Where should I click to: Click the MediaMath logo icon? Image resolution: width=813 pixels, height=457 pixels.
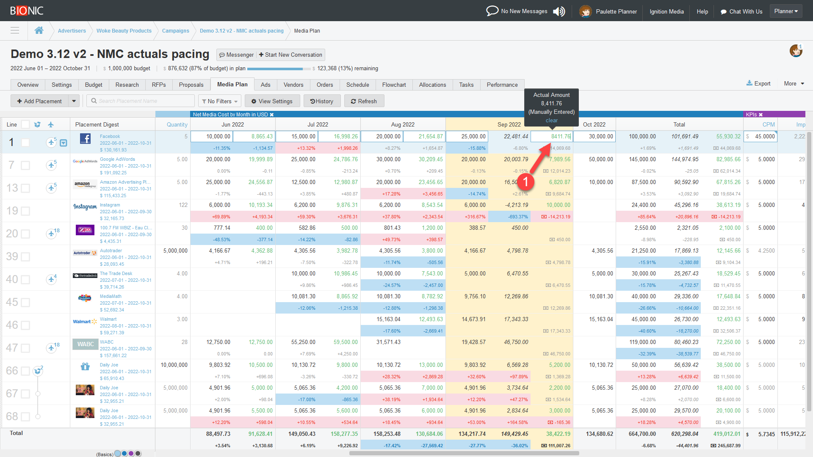pyautogui.click(x=85, y=298)
